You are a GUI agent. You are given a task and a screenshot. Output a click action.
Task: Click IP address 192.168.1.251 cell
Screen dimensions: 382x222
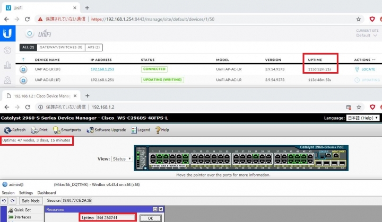pos(102,80)
